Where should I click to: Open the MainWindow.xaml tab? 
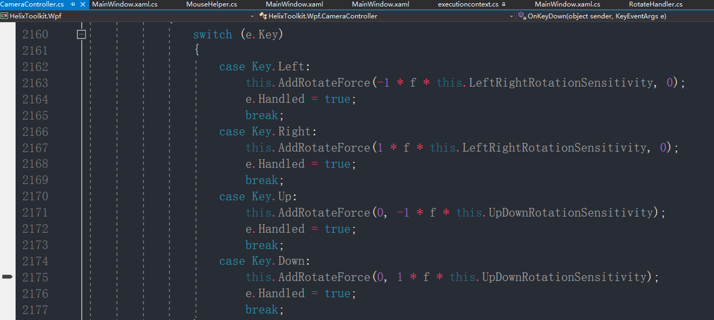point(294,4)
